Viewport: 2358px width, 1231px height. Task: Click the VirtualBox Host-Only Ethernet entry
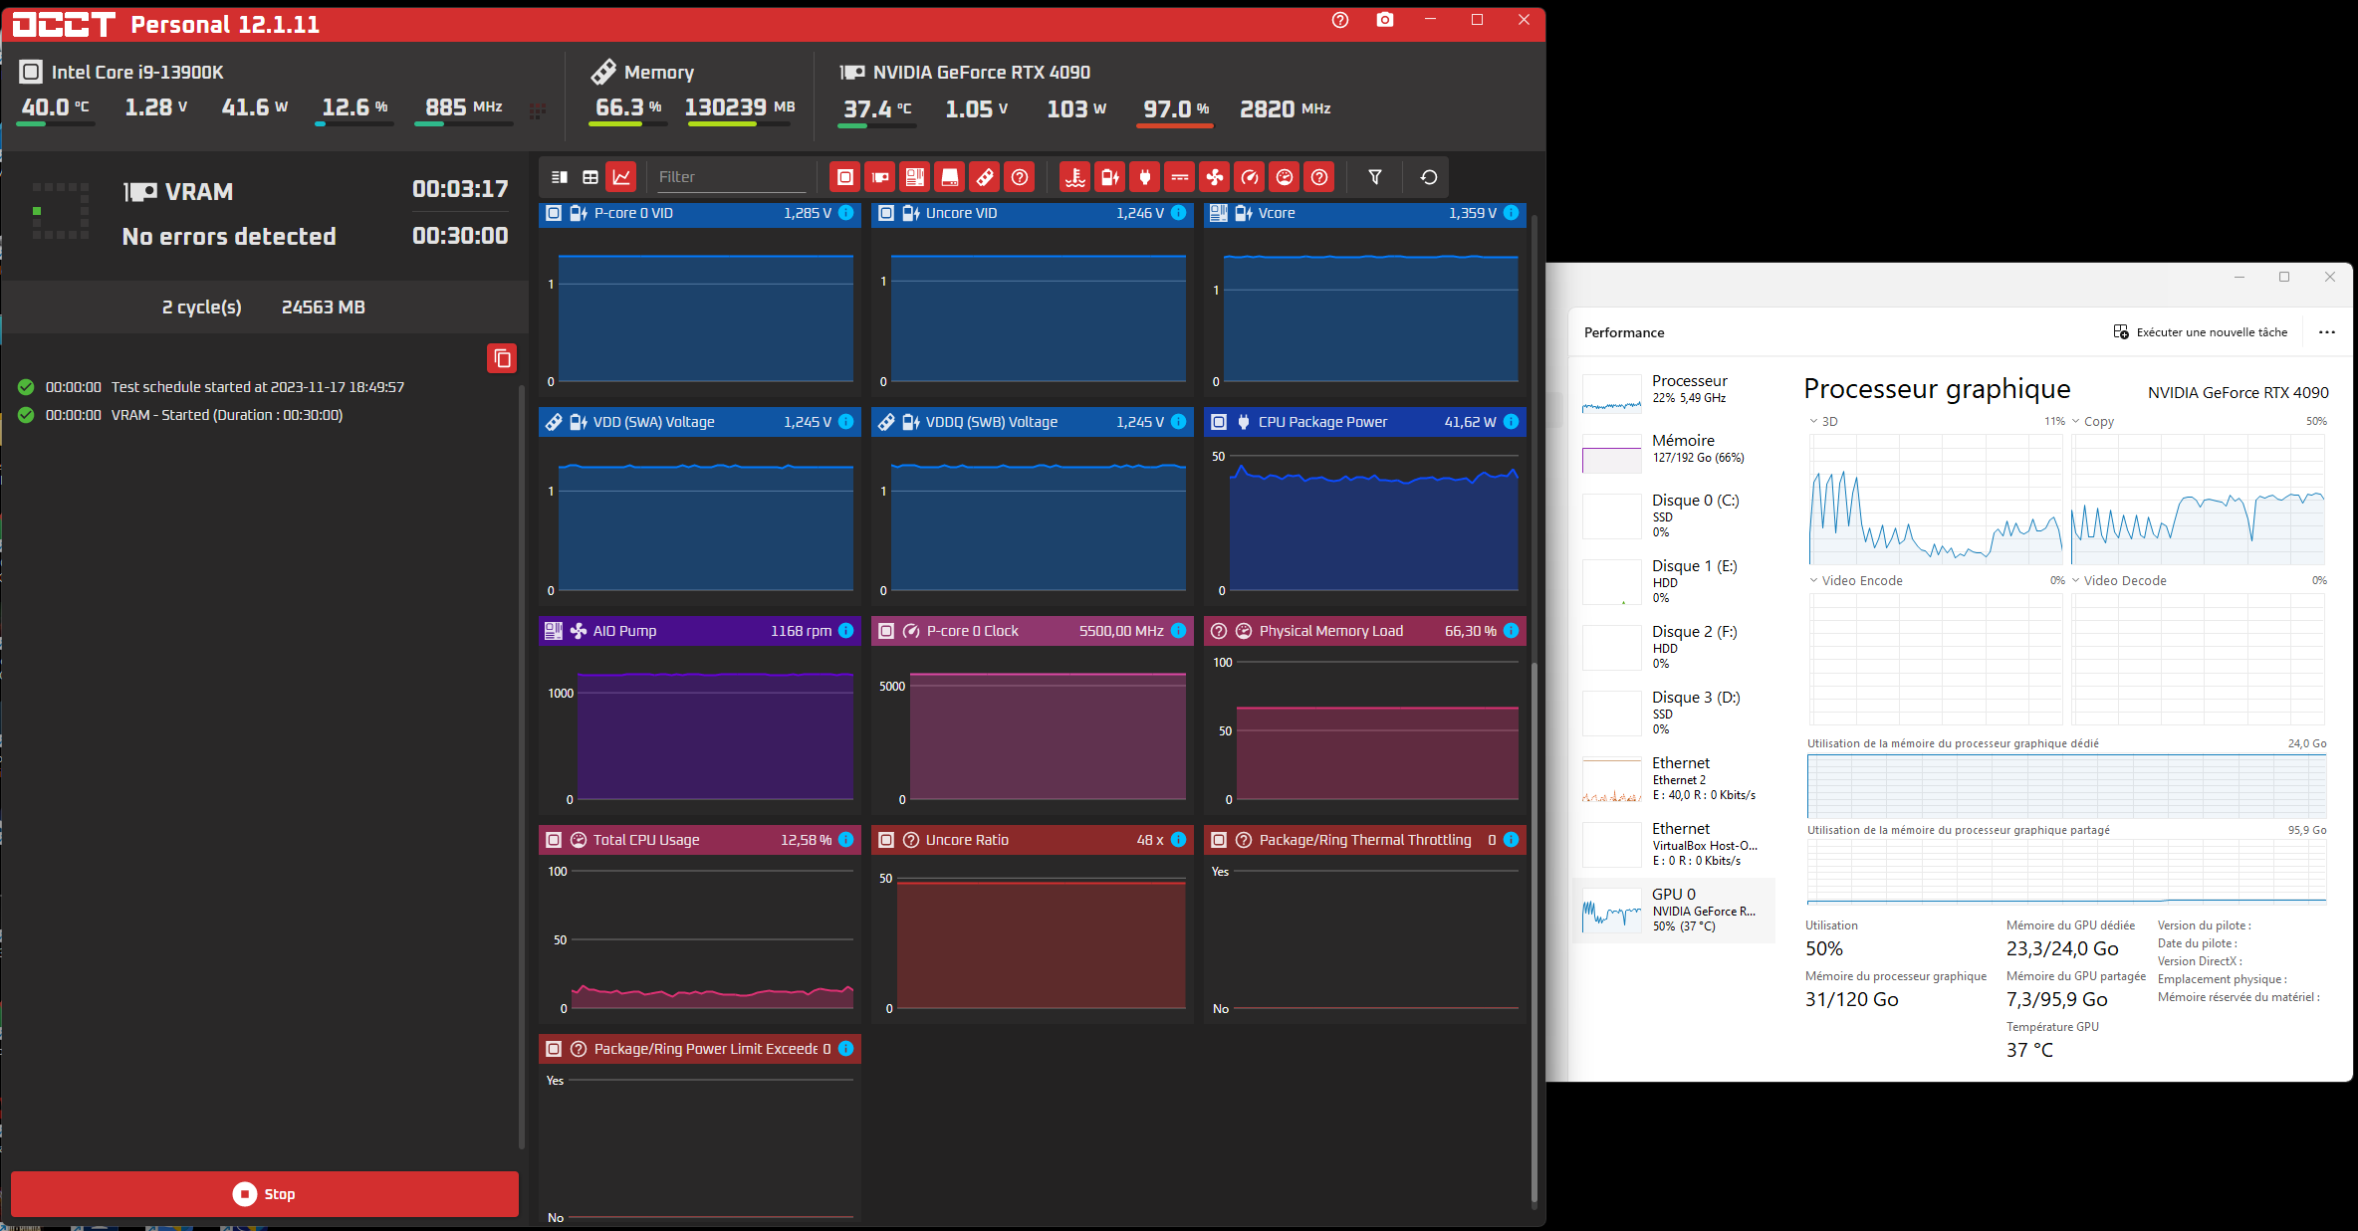(x=1674, y=844)
